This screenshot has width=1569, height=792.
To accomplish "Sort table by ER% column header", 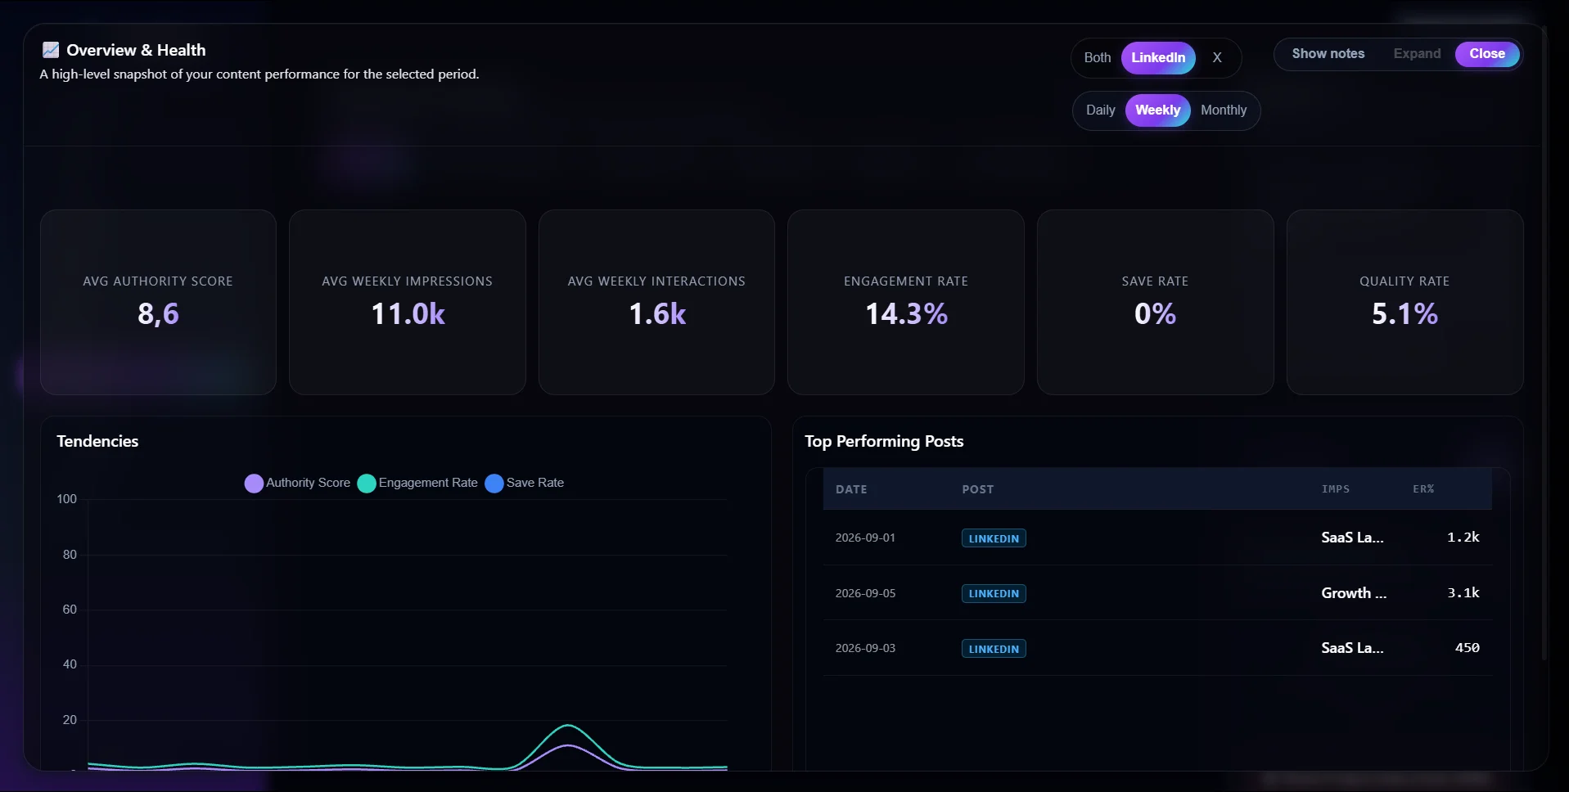I will [1423, 489].
